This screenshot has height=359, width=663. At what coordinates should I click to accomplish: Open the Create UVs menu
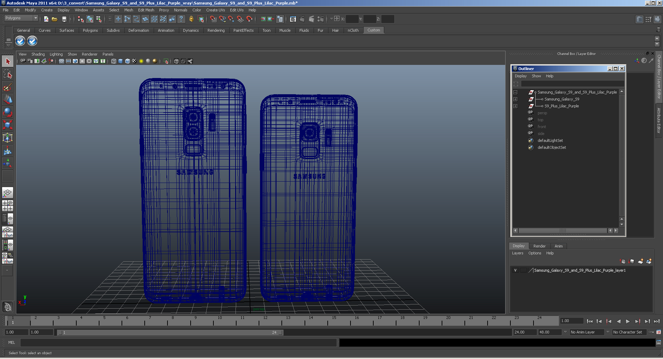coord(215,10)
